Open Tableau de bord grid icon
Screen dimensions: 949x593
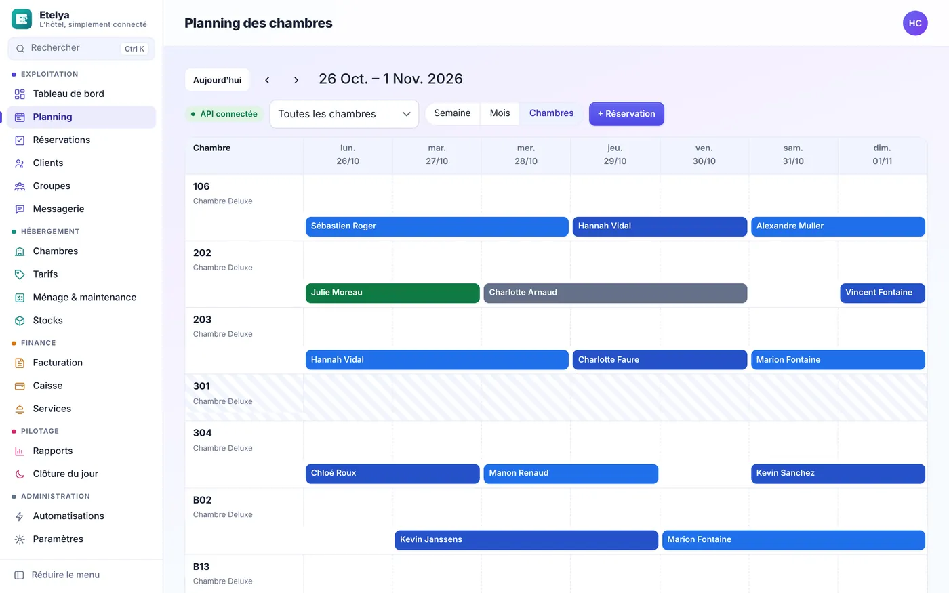click(x=20, y=94)
